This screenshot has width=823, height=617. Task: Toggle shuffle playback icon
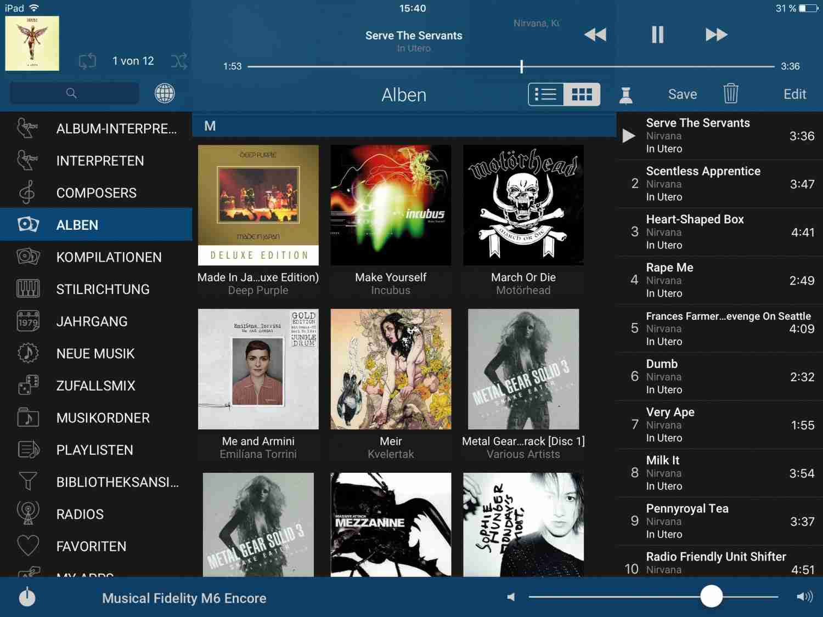[x=179, y=61]
